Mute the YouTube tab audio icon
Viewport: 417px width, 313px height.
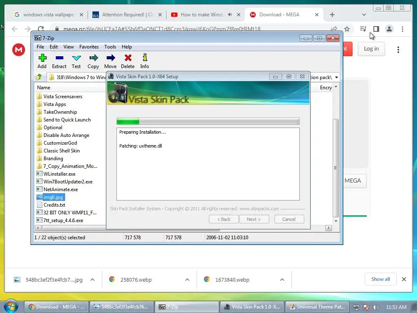[x=230, y=14]
